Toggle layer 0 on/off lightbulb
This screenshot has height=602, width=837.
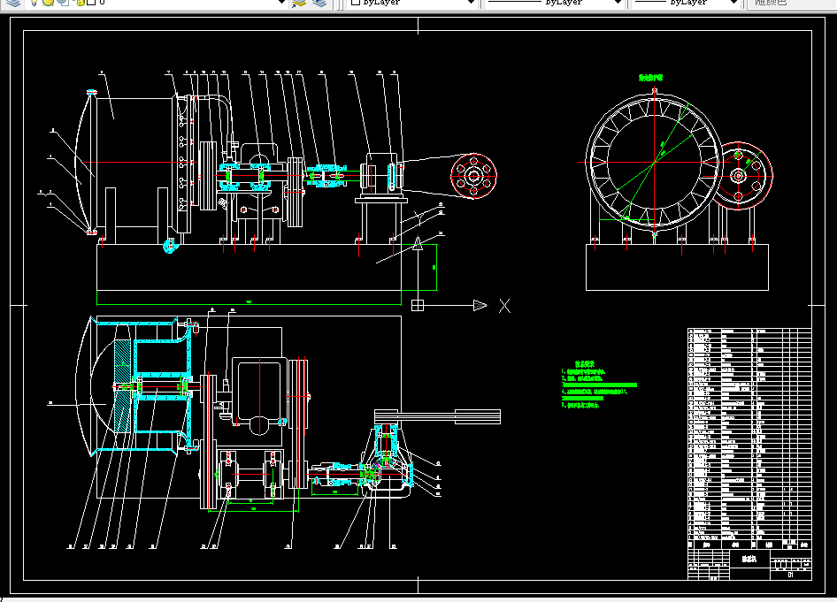[x=34, y=3]
